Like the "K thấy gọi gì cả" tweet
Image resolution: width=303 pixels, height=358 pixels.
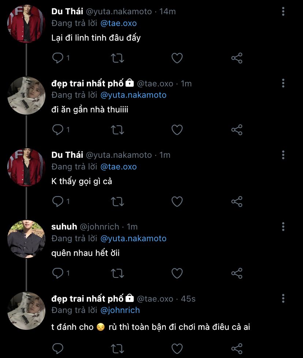pyautogui.click(x=177, y=201)
